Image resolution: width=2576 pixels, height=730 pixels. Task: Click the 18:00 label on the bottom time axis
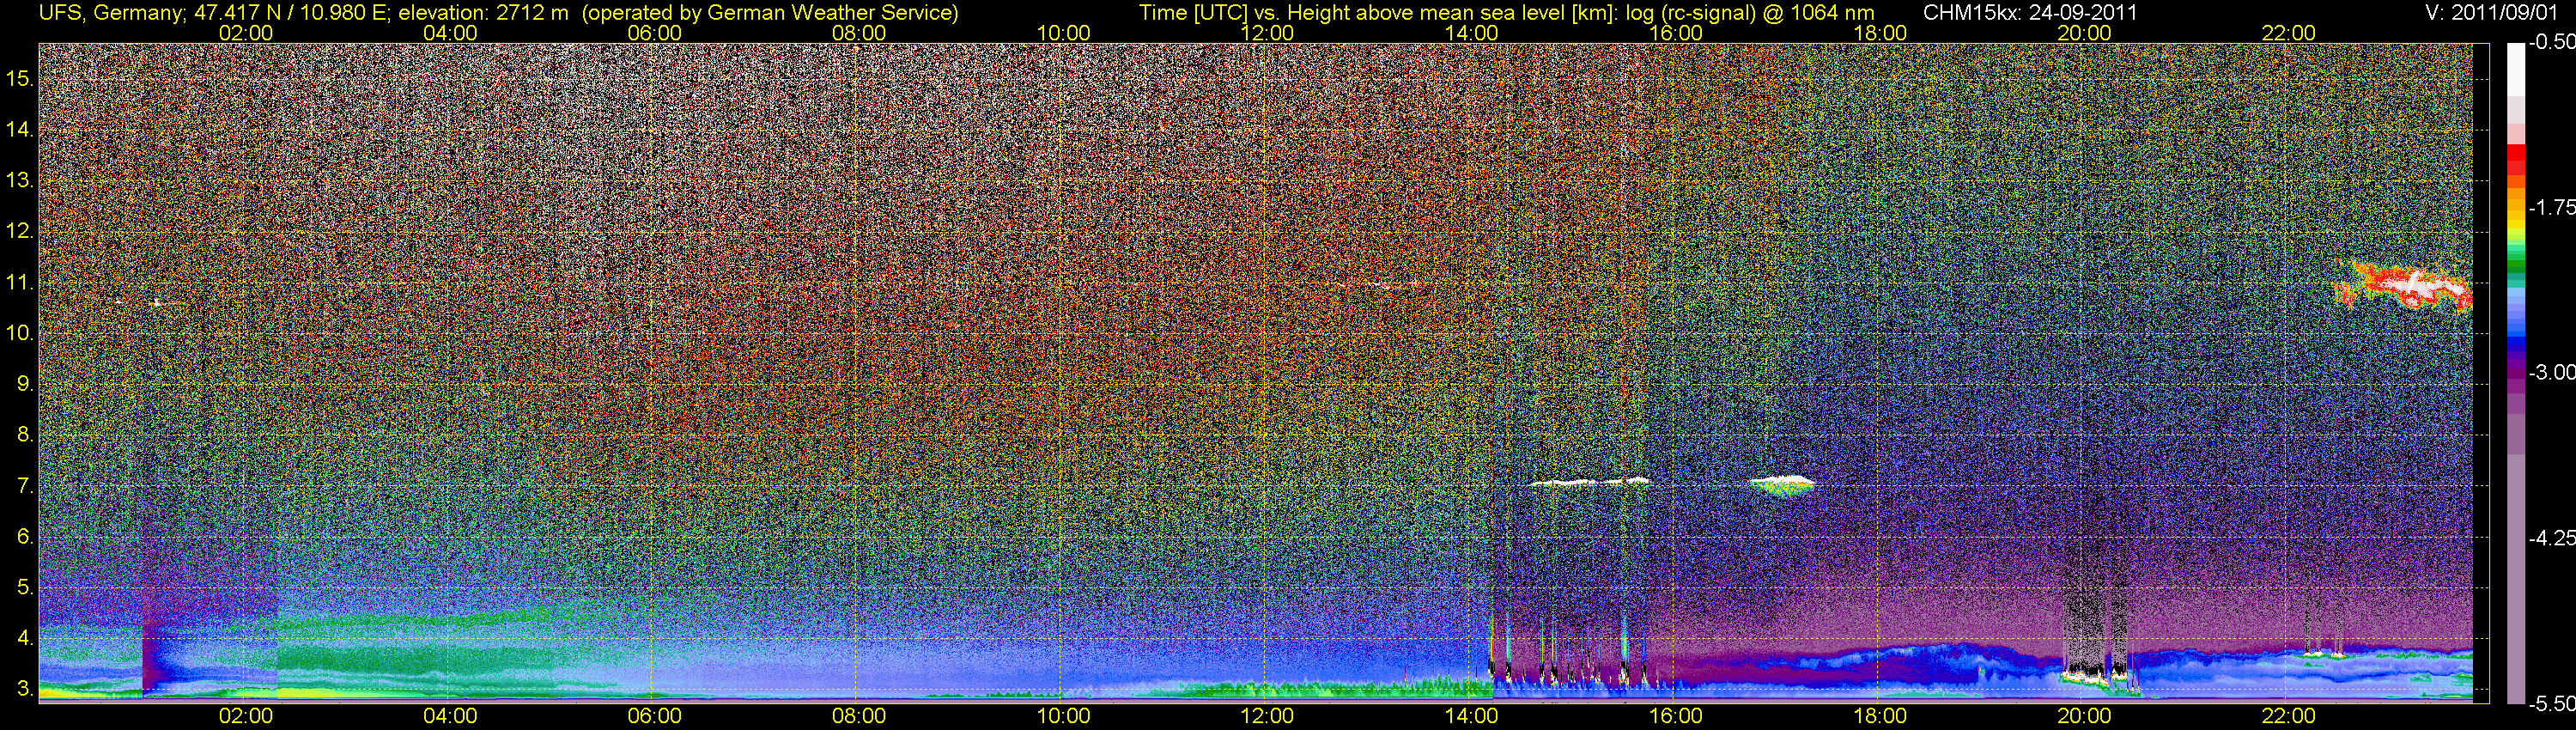click(1880, 716)
